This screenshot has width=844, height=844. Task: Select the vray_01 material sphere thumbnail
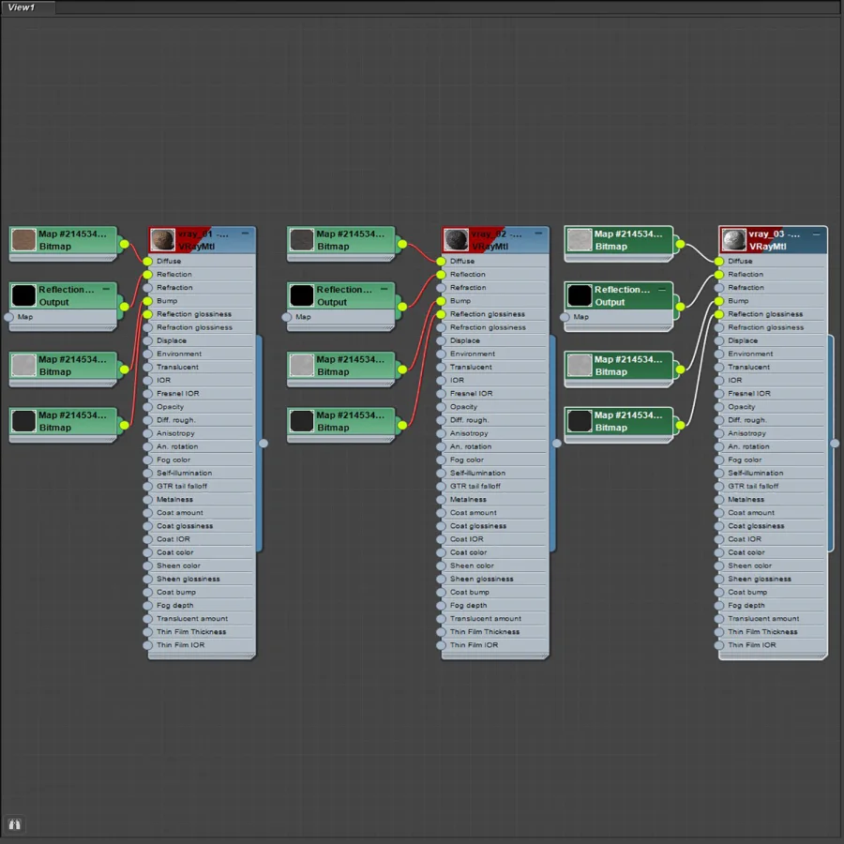(162, 240)
